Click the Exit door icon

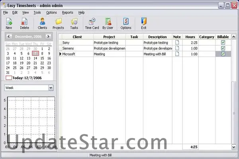click(144, 21)
